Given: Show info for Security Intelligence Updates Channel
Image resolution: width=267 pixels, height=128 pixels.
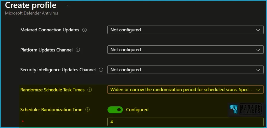Looking at the screenshot, I should (101, 70).
